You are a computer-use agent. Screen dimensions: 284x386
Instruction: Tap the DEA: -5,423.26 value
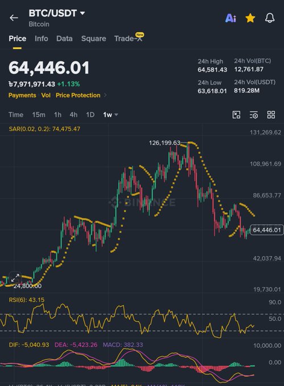(x=76, y=345)
